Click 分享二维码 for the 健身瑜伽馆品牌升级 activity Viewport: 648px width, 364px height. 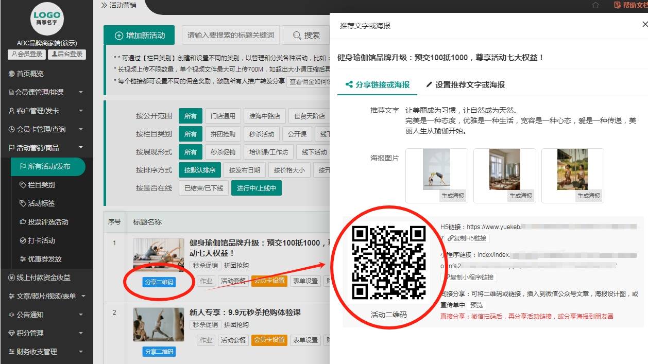pyautogui.click(x=159, y=282)
